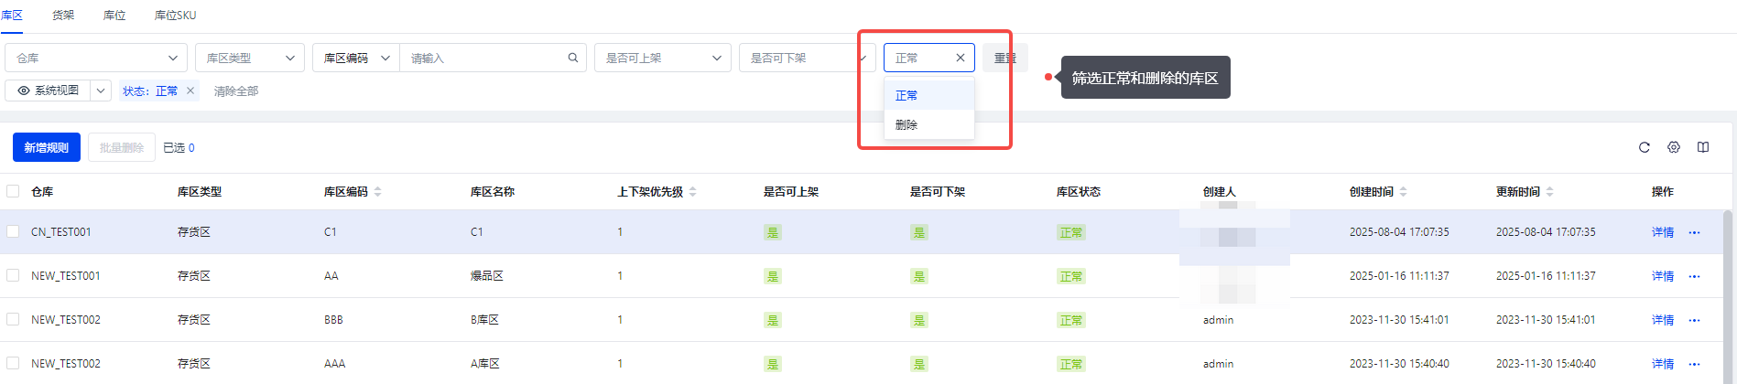Open the 仓库 dropdown

click(x=96, y=58)
